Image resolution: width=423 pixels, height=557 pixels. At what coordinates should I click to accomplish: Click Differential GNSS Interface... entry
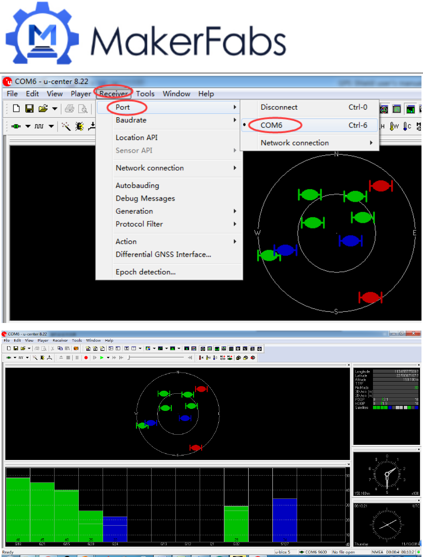(x=163, y=254)
